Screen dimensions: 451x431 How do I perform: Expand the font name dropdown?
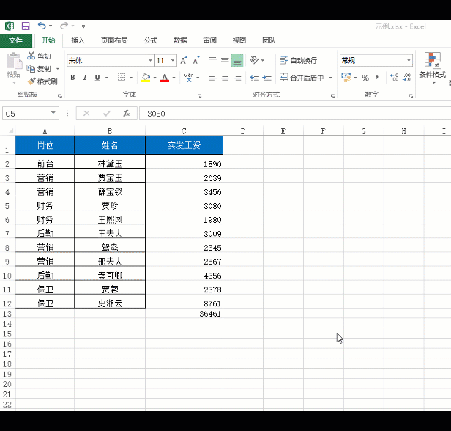coord(150,60)
